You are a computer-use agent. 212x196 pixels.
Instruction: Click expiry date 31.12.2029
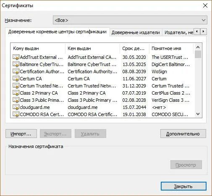coord(134,86)
